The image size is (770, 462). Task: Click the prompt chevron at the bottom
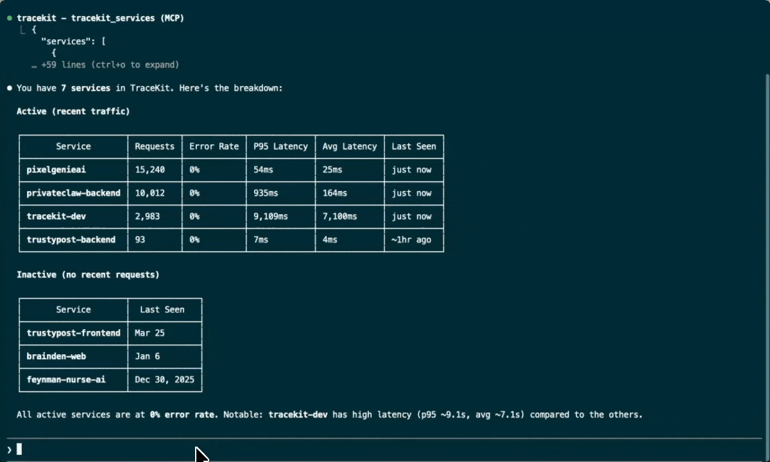point(9,449)
